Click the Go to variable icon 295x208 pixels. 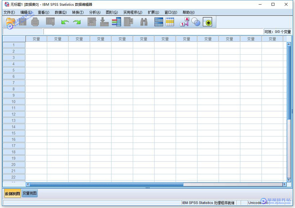point(104,22)
